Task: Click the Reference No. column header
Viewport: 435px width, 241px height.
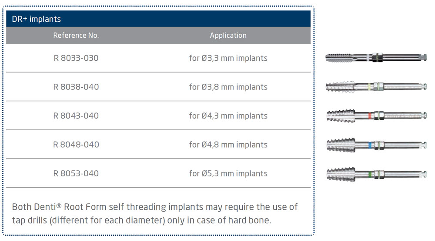Action: click(x=76, y=36)
